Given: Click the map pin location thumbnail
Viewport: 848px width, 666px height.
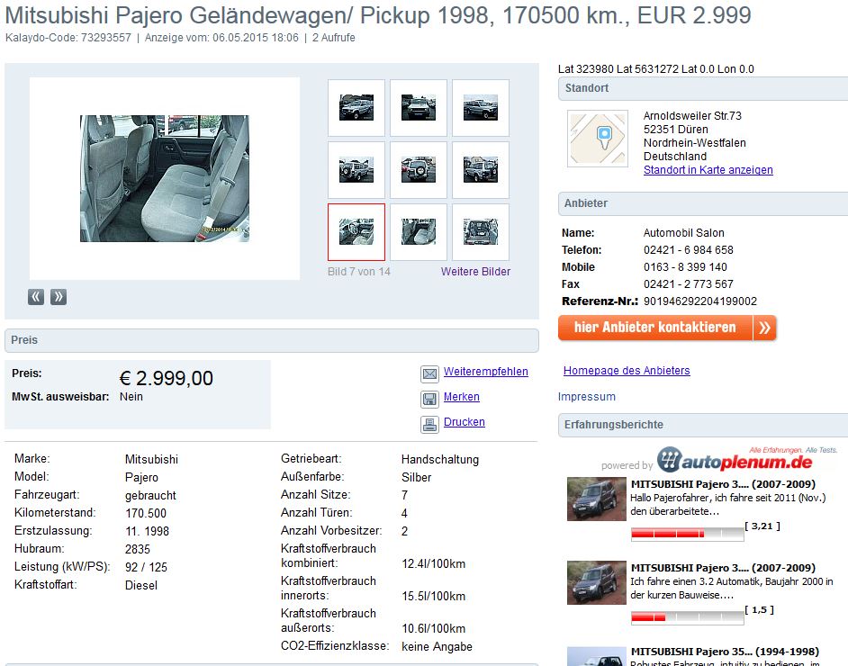Looking at the screenshot, I should click(x=597, y=139).
